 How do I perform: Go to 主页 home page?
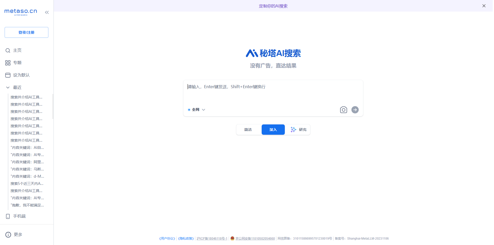click(x=14, y=50)
